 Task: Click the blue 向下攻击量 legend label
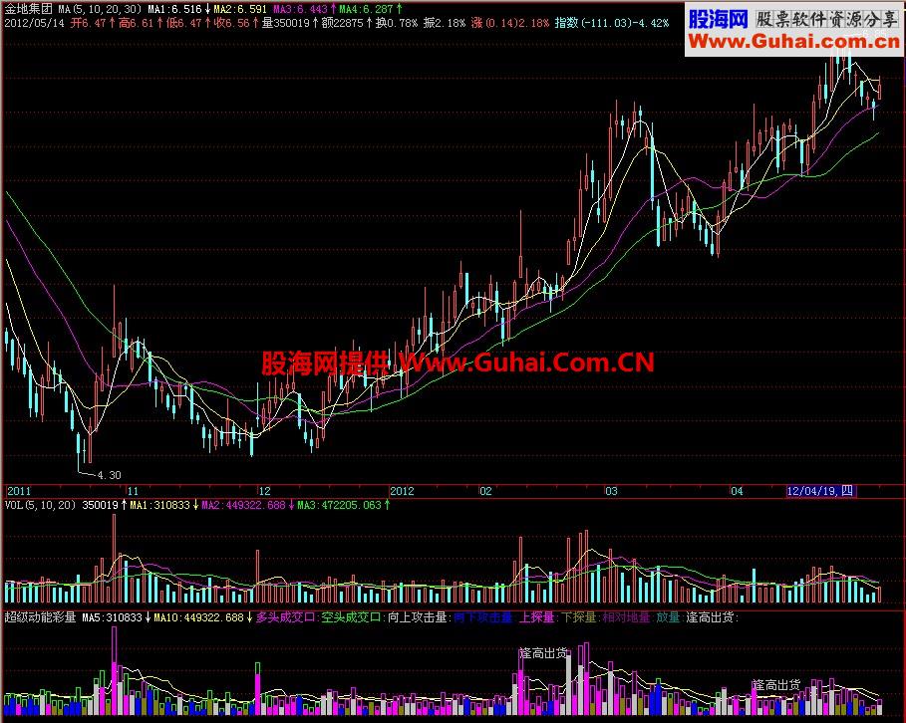point(483,617)
